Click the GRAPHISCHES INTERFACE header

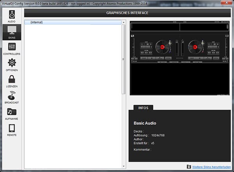click(127, 13)
